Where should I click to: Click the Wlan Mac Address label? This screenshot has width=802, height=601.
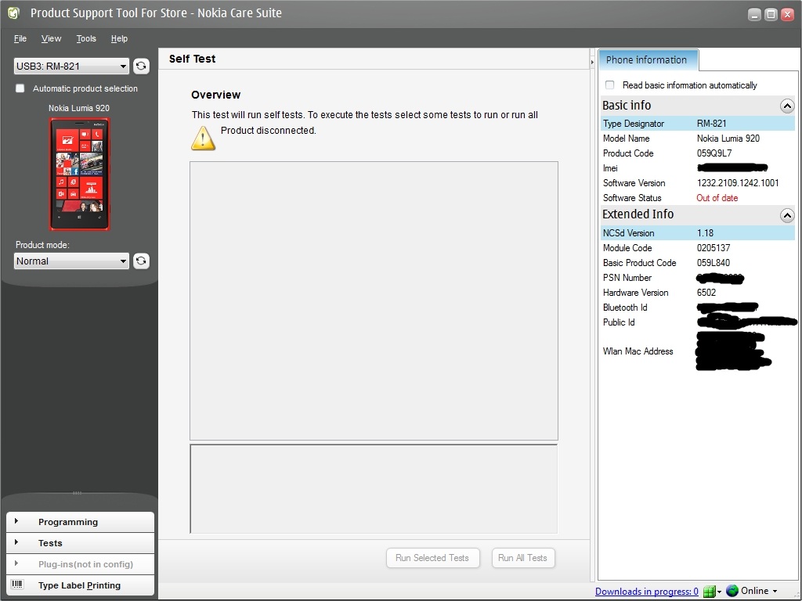coord(638,351)
